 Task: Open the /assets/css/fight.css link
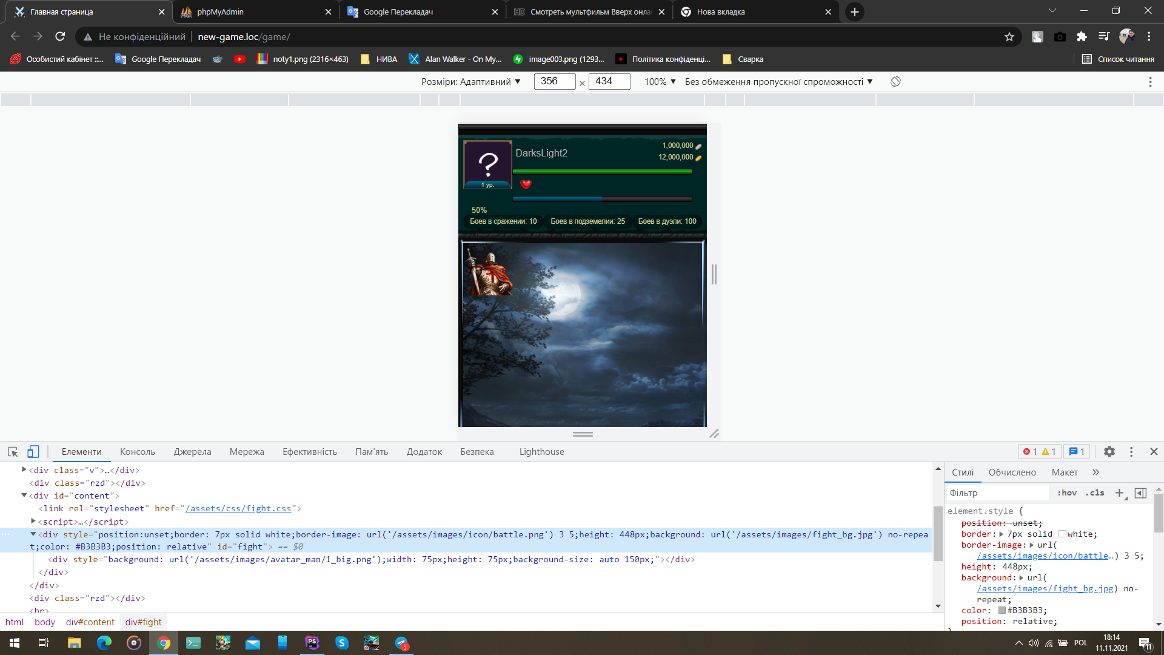238,509
